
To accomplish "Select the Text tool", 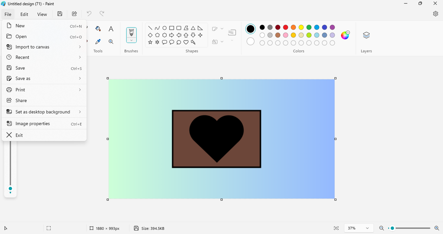I will click(111, 29).
